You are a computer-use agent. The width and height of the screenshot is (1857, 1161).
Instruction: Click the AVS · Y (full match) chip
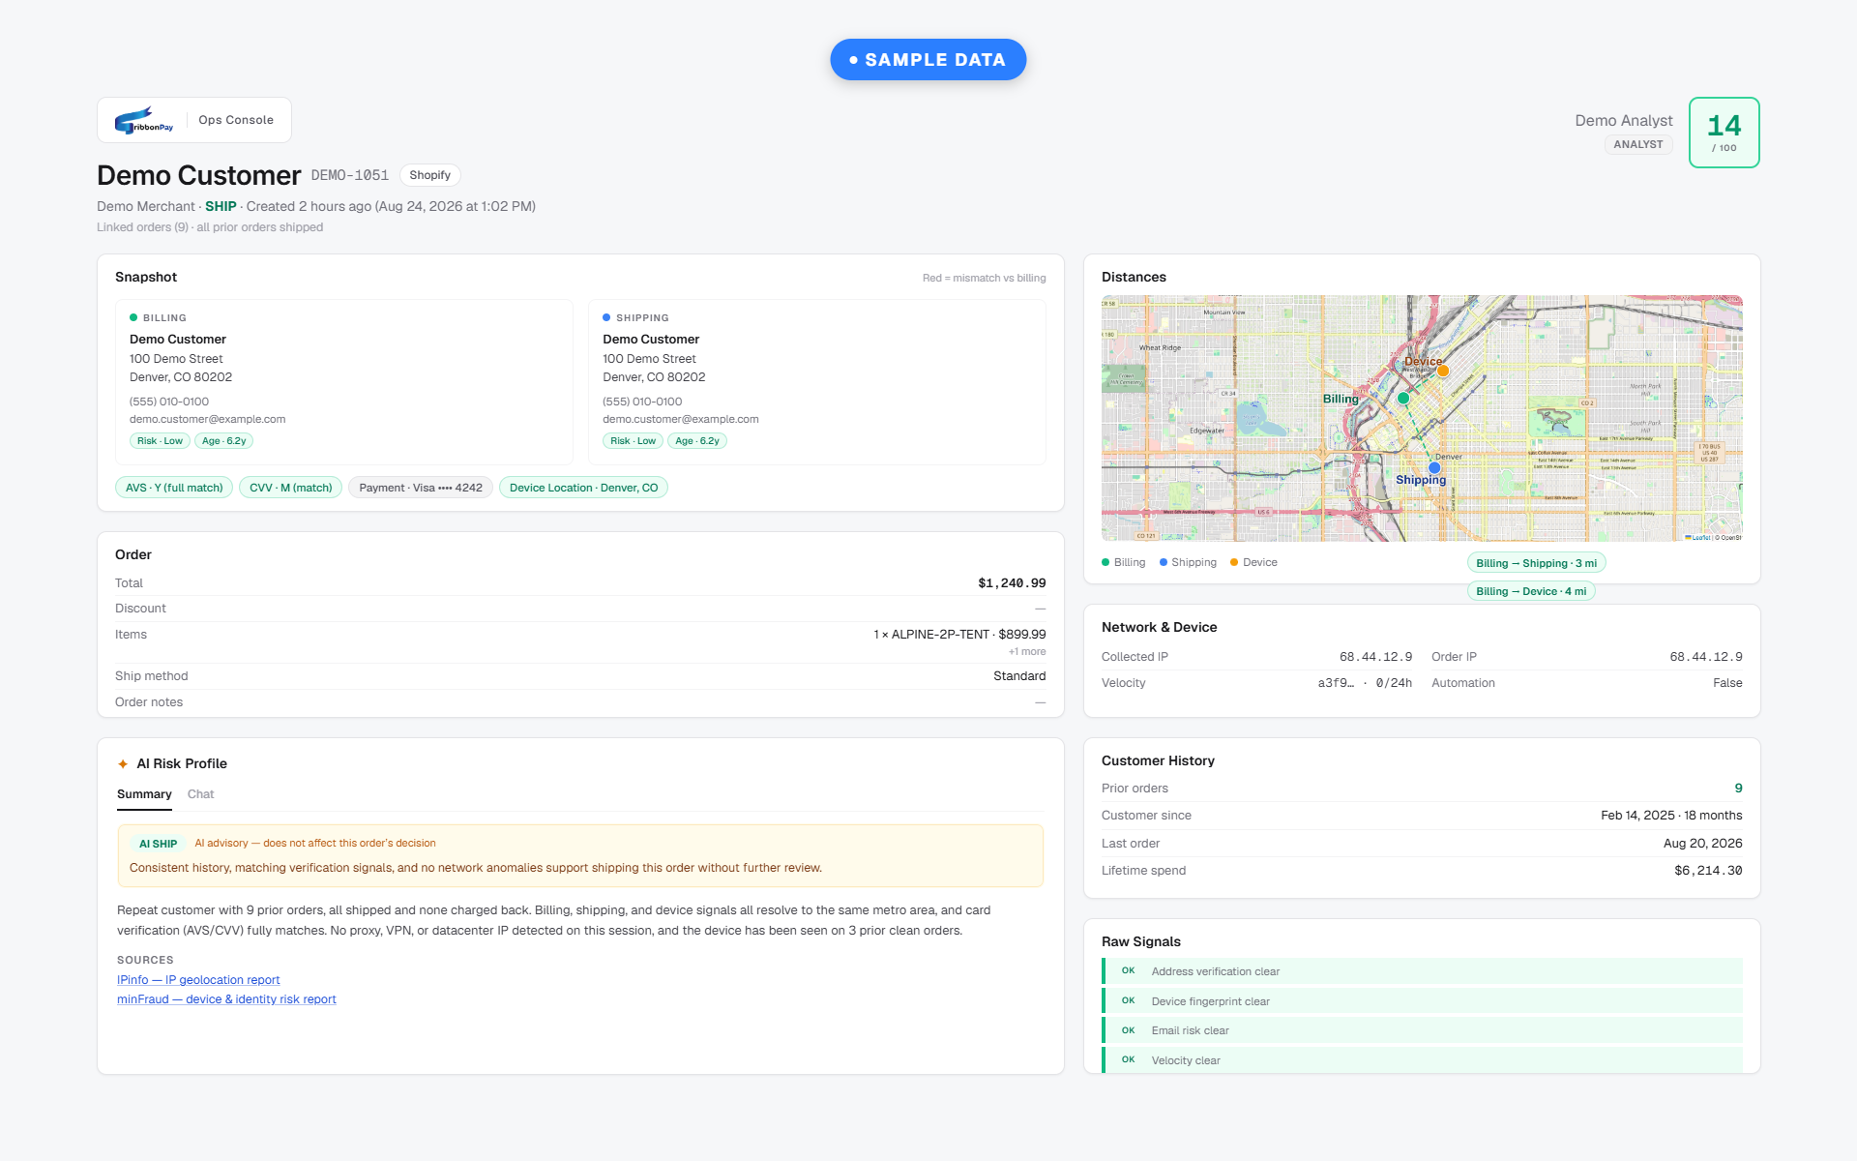(x=174, y=488)
